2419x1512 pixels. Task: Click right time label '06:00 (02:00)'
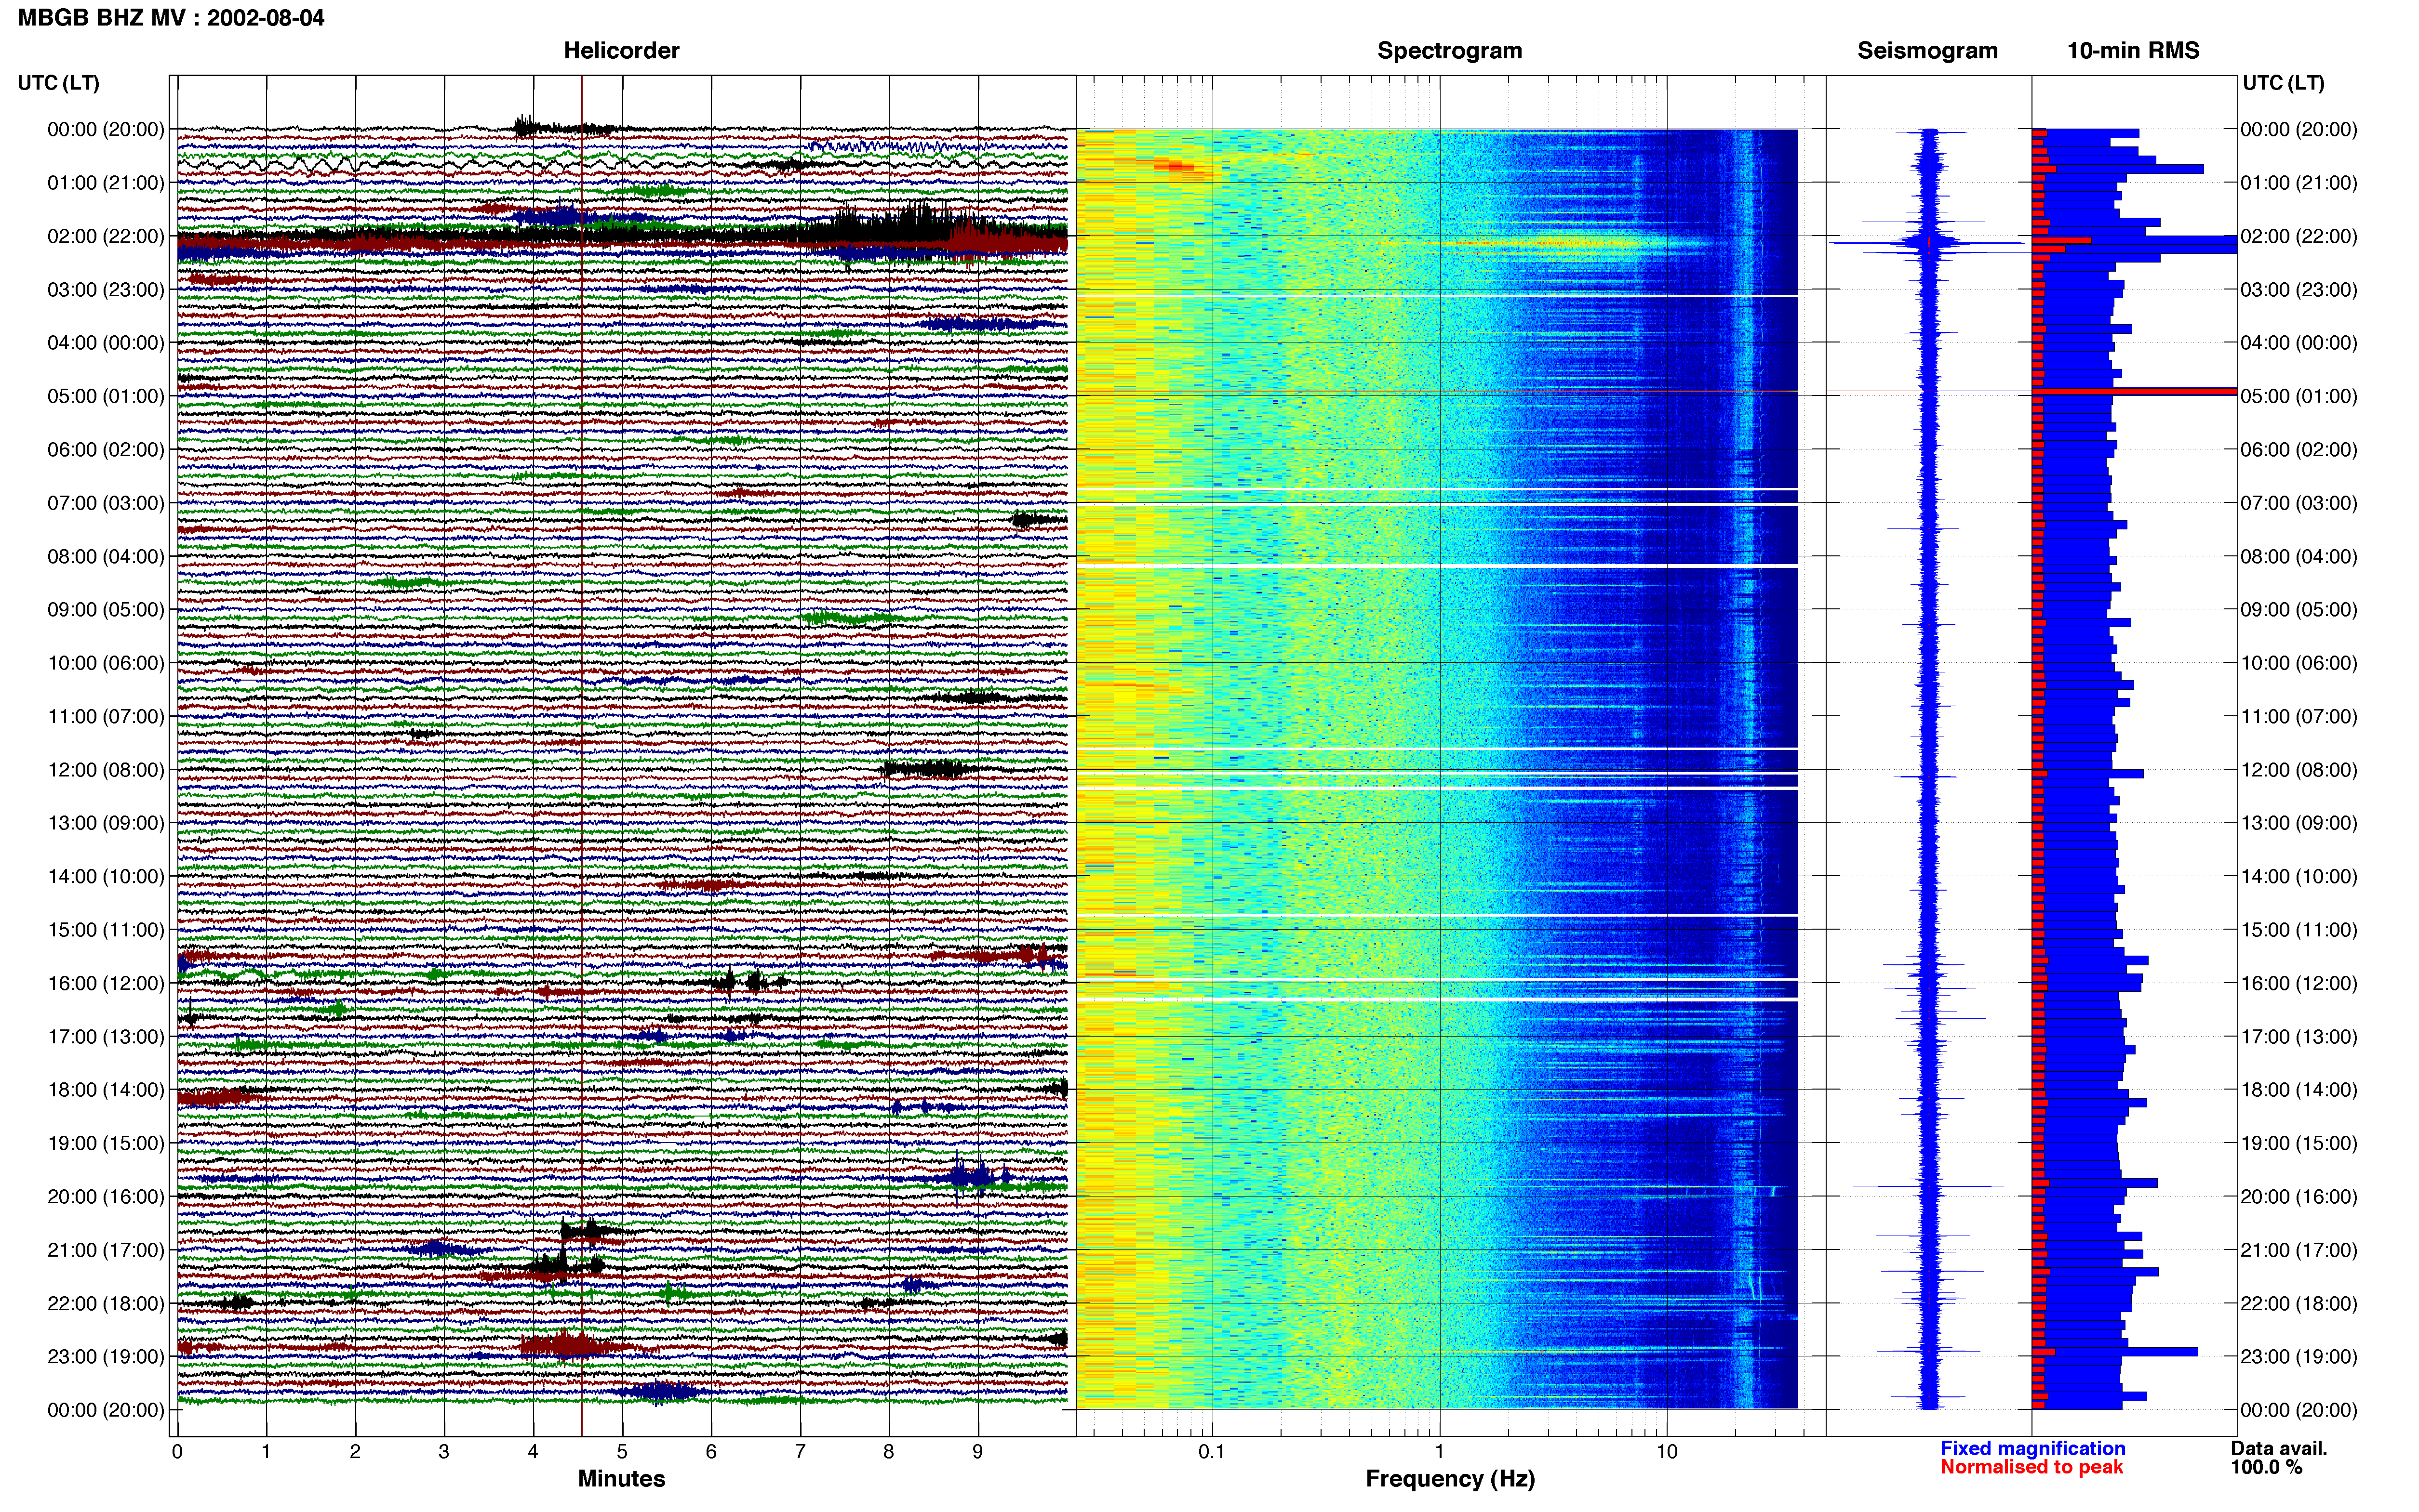pyautogui.click(x=2299, y=450)
